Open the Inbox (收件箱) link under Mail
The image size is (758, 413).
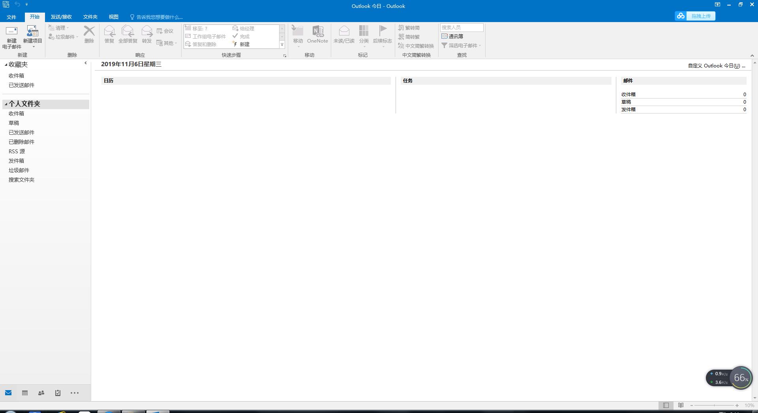tap(628, 95)
